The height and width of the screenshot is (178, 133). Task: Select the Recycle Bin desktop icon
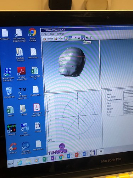pos(9,93)
